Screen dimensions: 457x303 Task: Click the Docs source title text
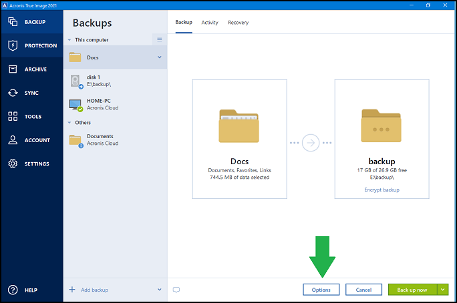[x=240, y=162]
